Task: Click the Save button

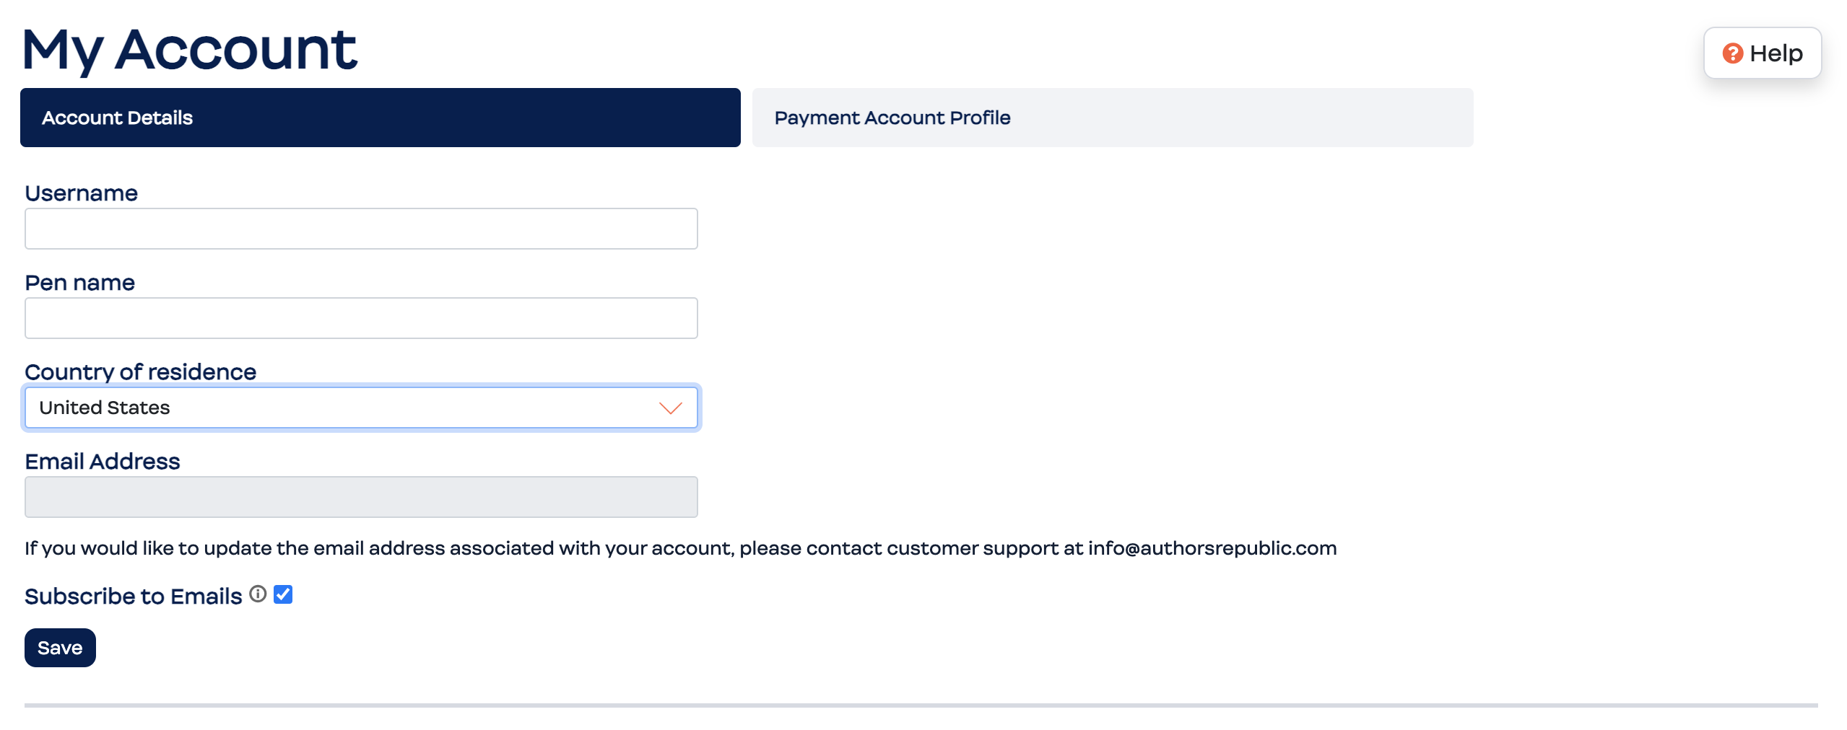Action: tap(60, 648)
